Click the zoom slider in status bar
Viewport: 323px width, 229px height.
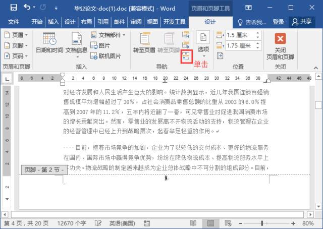point(266,223)
